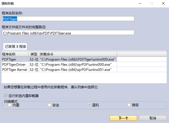
Task: Minimize the 强制卸载 window
Action: point(140,3)
